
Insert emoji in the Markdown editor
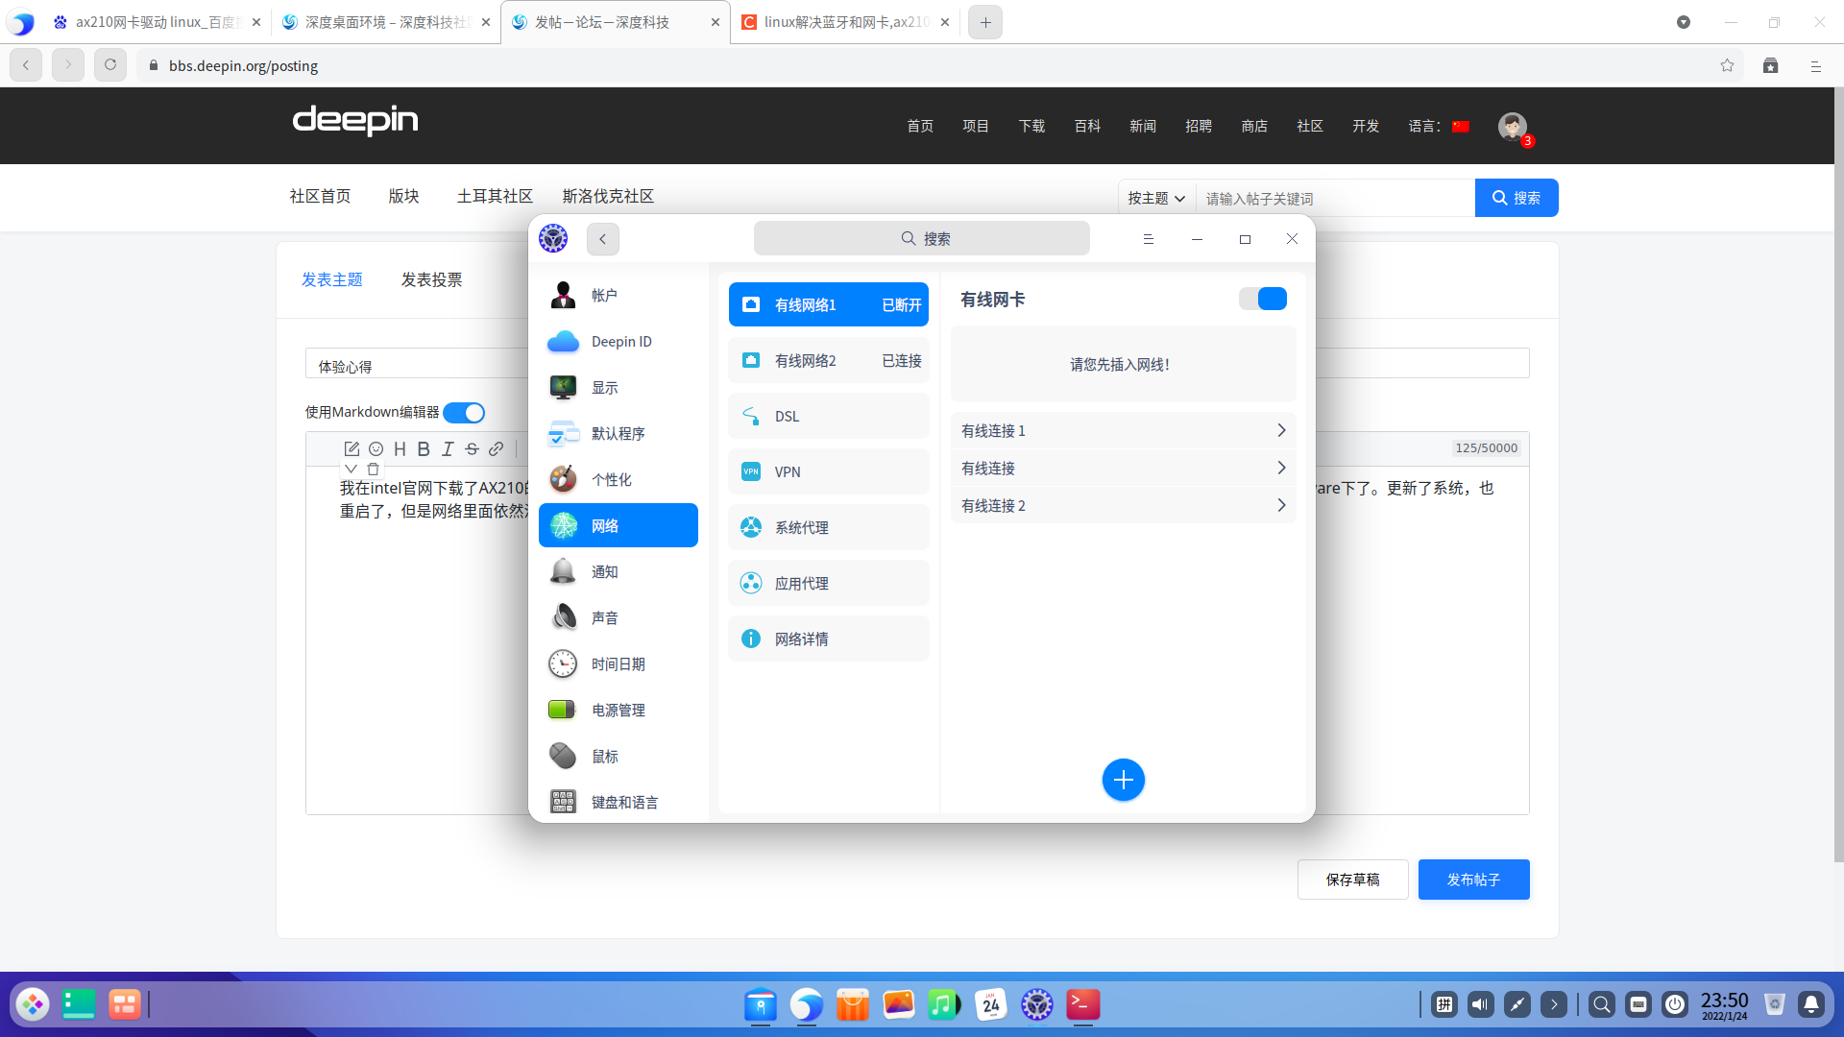click(376, 448)
